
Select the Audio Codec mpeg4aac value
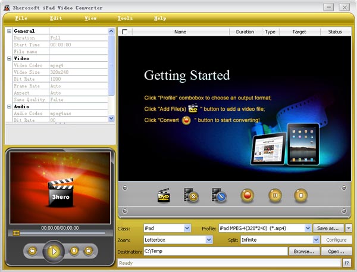point(79,113)
